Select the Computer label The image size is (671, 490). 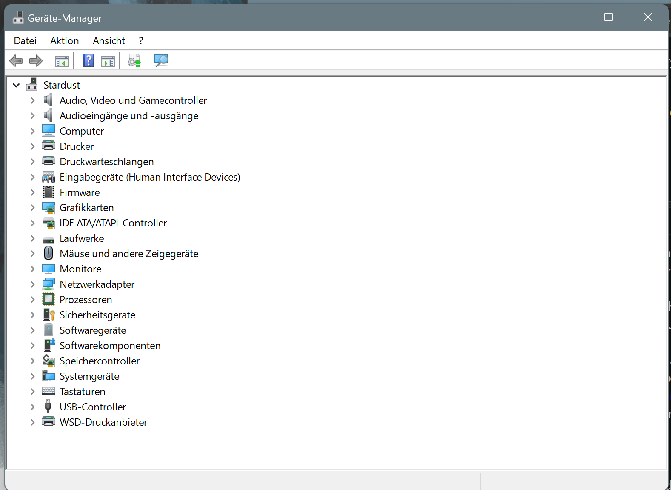(x=82, y=131)
